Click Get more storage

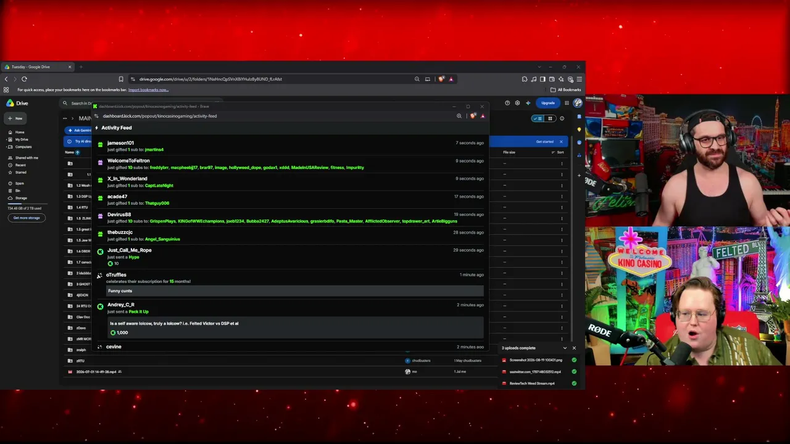point(27,218)
